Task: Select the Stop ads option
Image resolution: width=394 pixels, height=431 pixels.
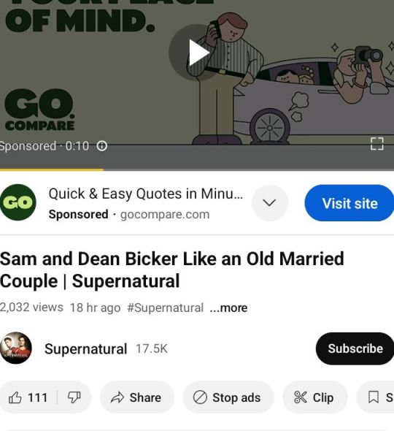Action: point(228,397)
